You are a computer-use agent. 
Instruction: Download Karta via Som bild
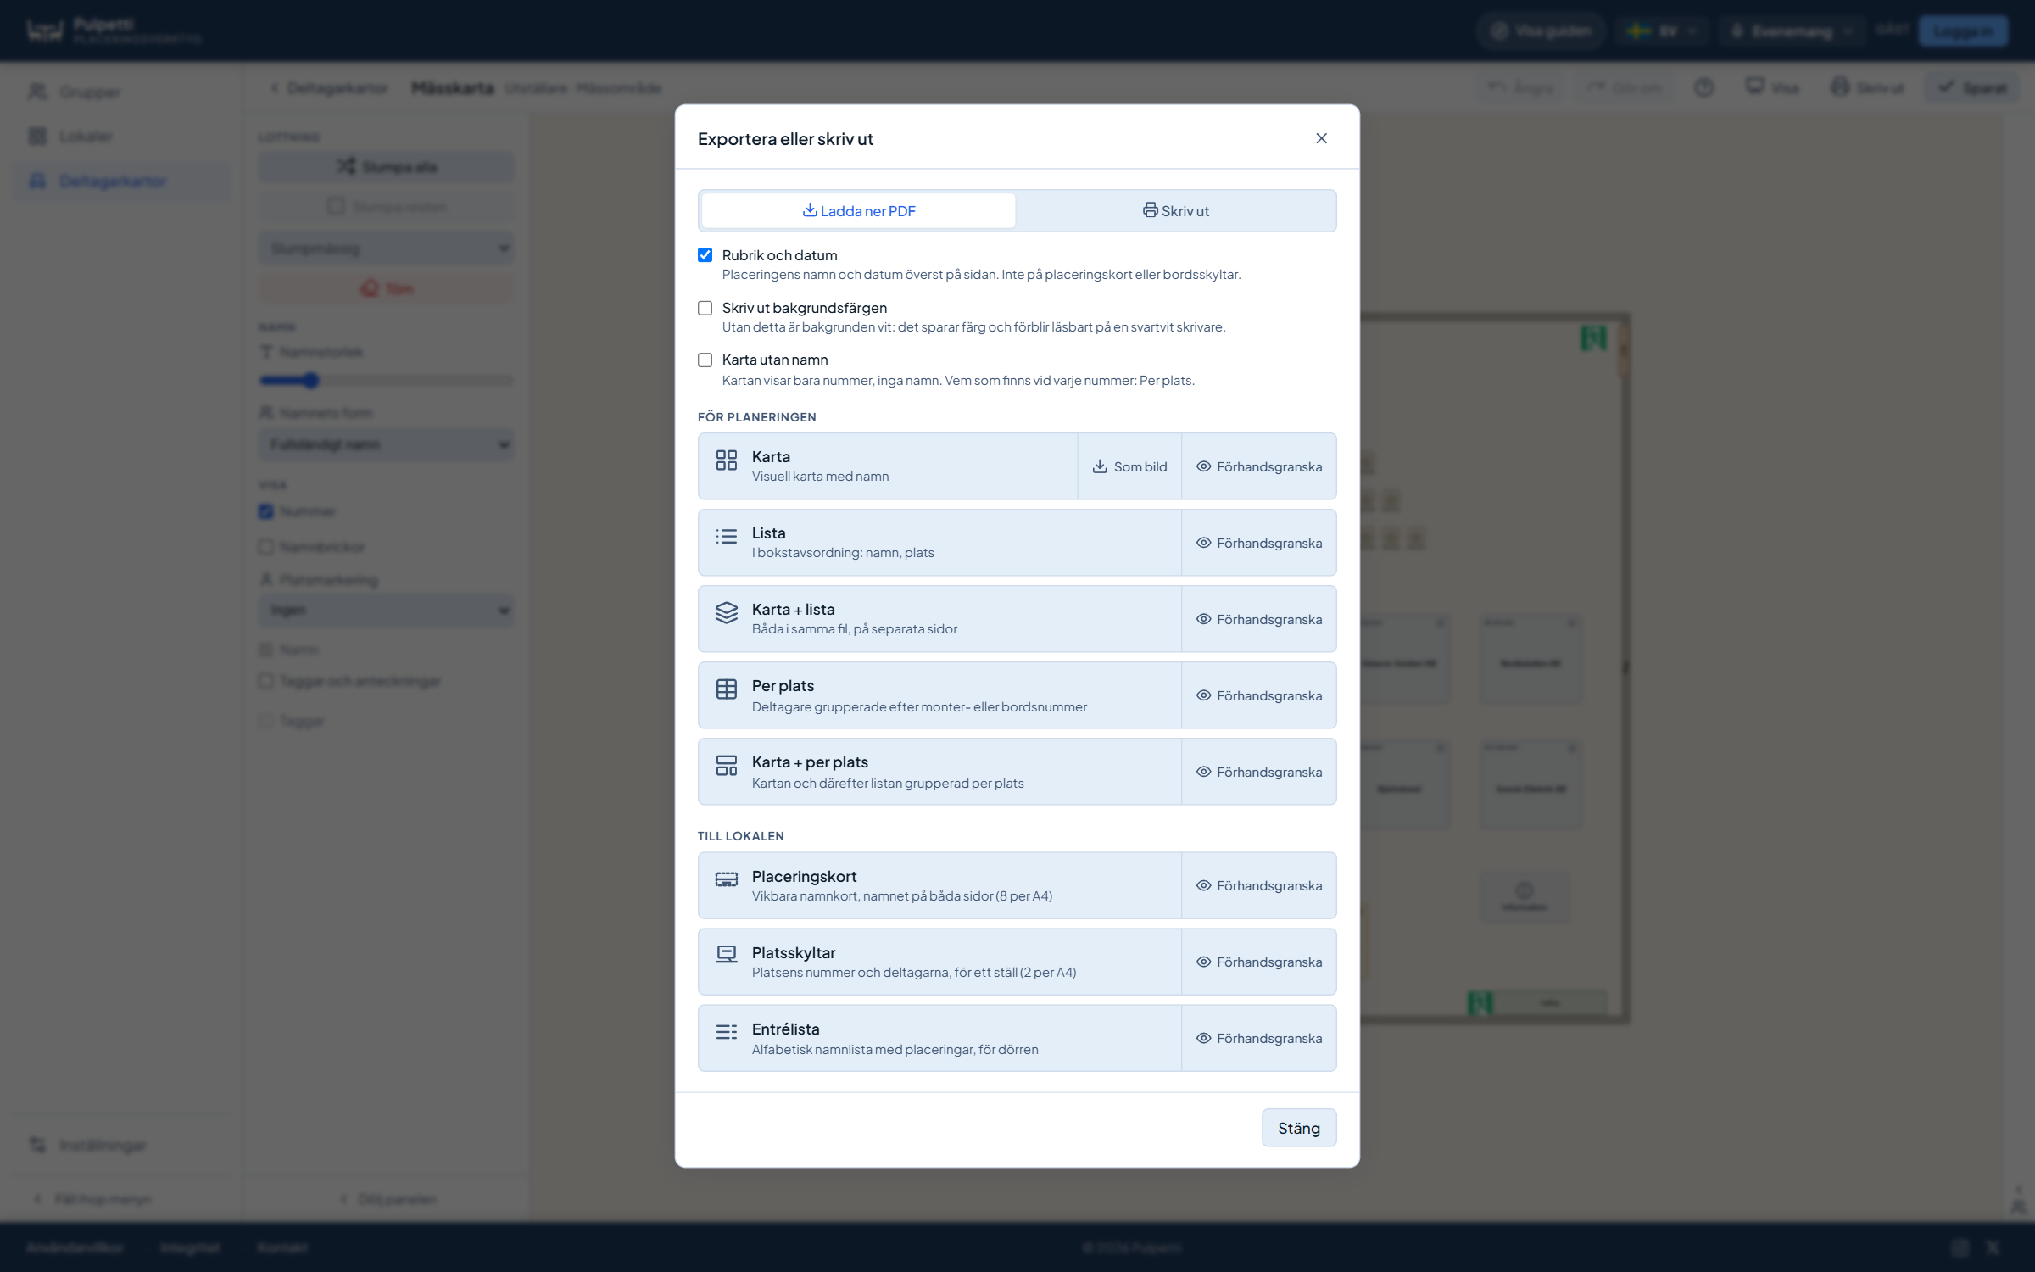(1129, 467)
